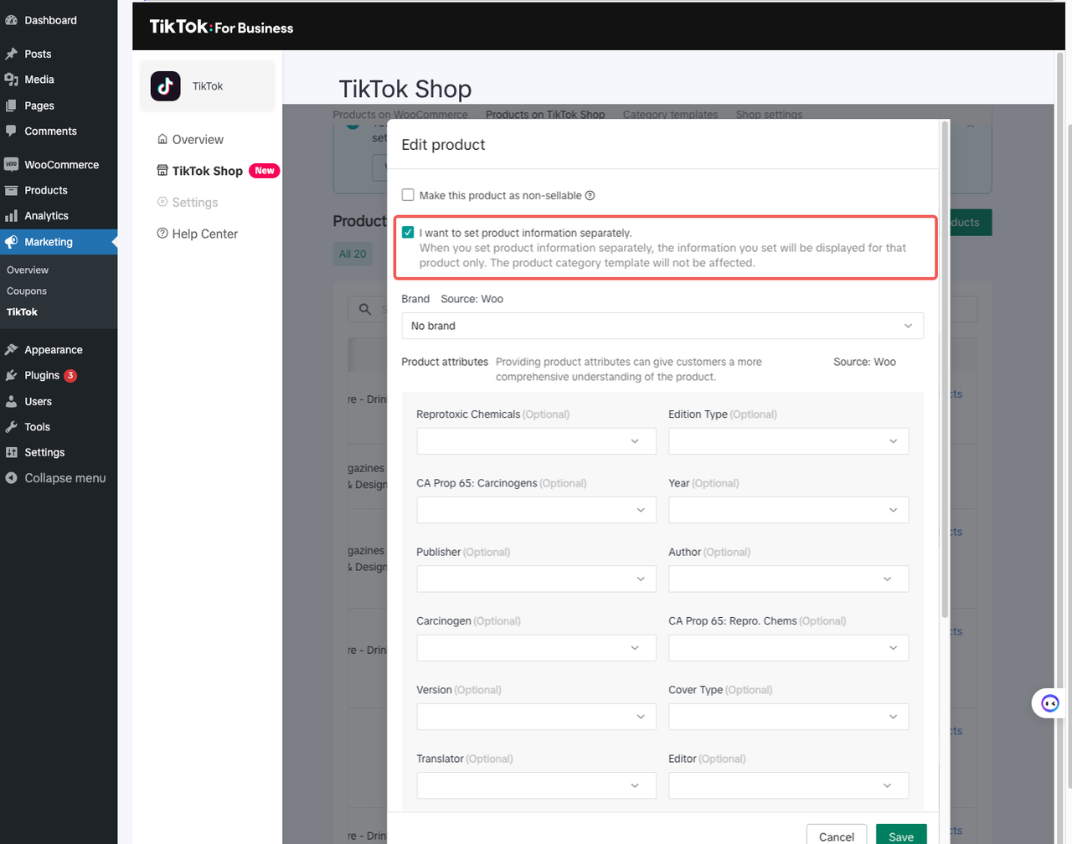Open the Edition Type dropdown
The image size is (1072, 844).
[788, 441]
